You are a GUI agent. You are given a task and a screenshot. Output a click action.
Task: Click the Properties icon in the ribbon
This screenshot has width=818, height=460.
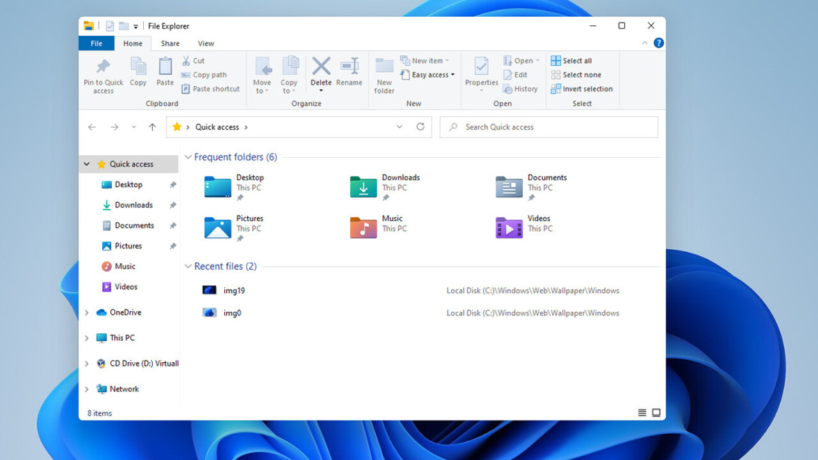pos(481,66)
